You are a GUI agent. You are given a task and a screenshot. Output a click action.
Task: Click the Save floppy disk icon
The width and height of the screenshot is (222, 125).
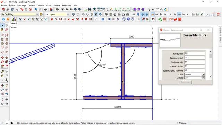[12, 9]
